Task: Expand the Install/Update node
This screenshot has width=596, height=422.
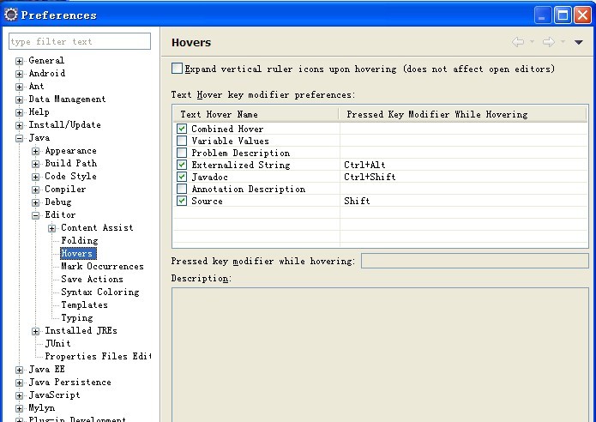Action: point(19,125)
